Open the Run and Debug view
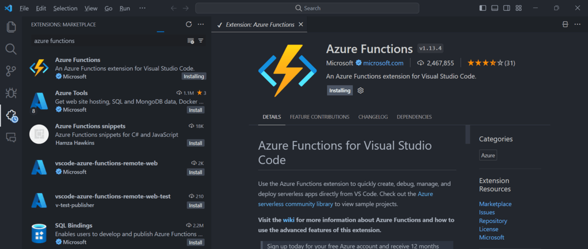Image resolution: width=588 pixels, height=249 pixels. coord(11,93)
